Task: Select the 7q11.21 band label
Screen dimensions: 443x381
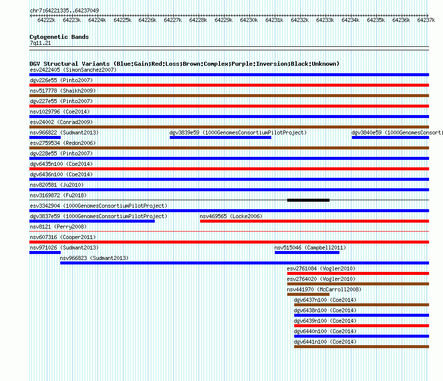Action: click(x=40, y=43)
